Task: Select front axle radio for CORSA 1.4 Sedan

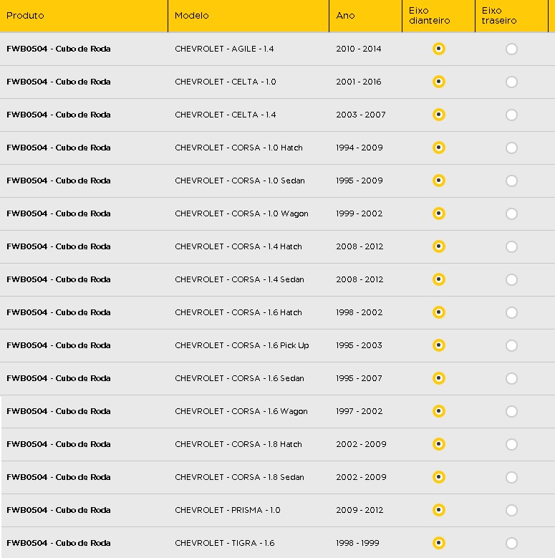Action: [x=439, y=279]
